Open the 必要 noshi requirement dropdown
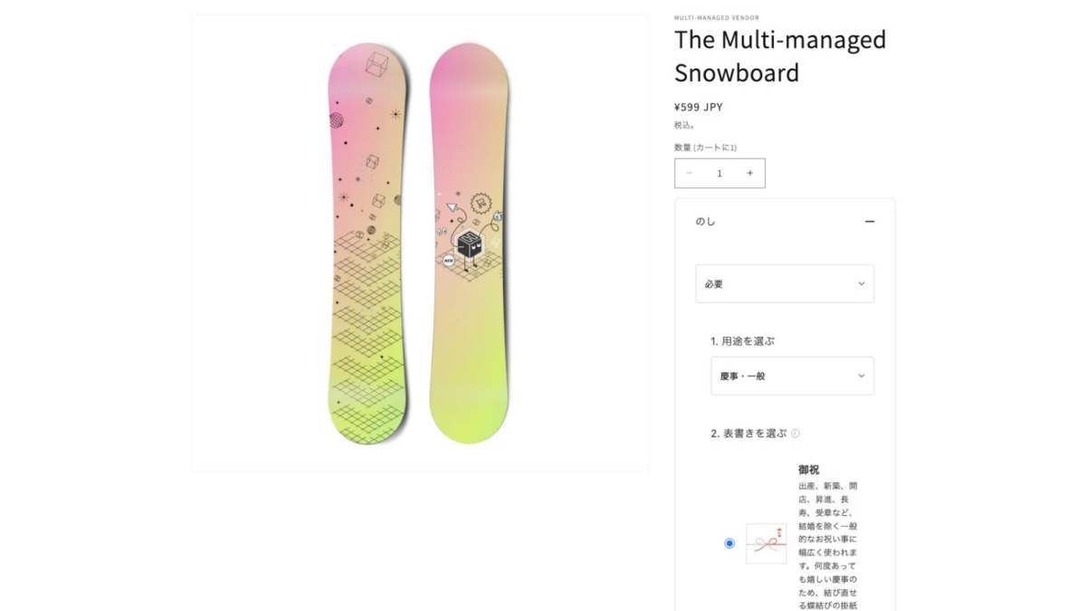This screenshot has width=1086, height=611. tap(784, 283)
